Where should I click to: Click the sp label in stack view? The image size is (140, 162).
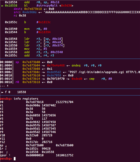tap(17, 62)
